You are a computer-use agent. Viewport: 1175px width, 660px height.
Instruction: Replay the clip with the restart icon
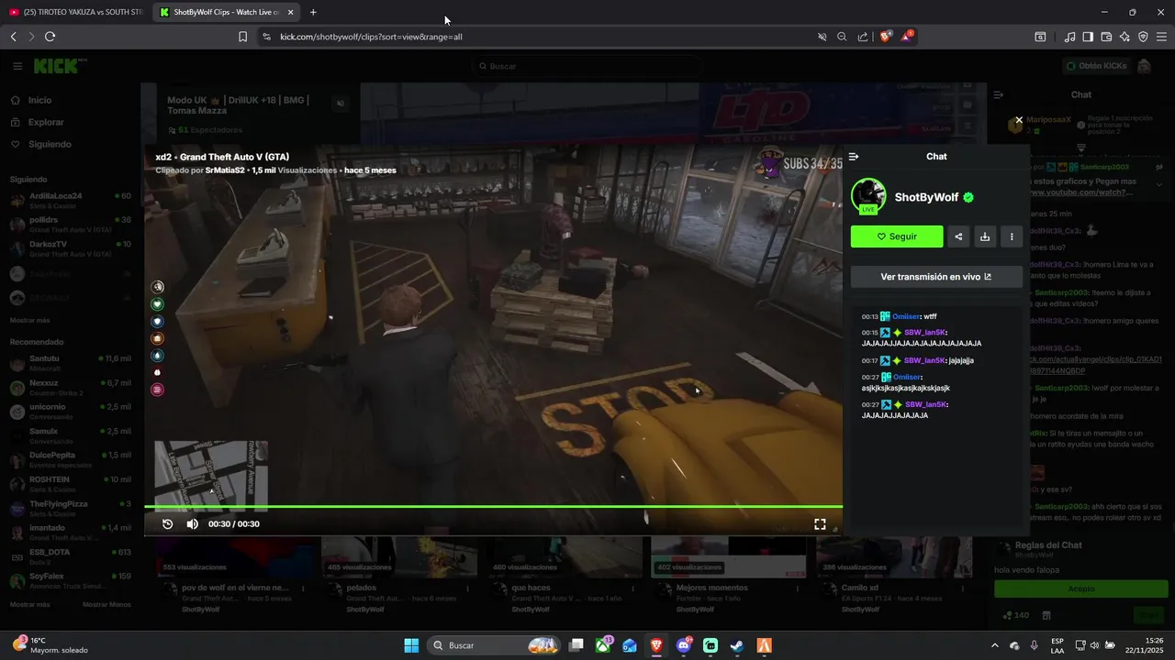point(168,524)
